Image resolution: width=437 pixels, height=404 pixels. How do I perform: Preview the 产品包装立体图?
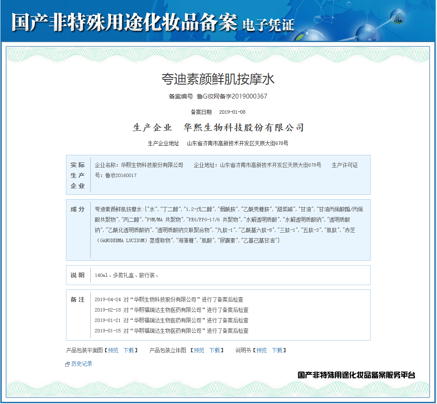click(x=199, y=350)
